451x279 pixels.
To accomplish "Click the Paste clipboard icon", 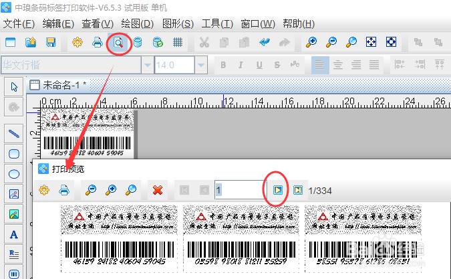I will tap(244, 42).
